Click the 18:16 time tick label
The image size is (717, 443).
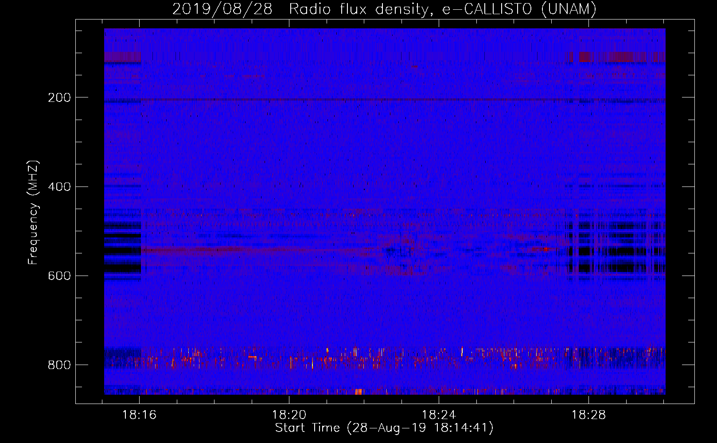[x=140, y=415]
